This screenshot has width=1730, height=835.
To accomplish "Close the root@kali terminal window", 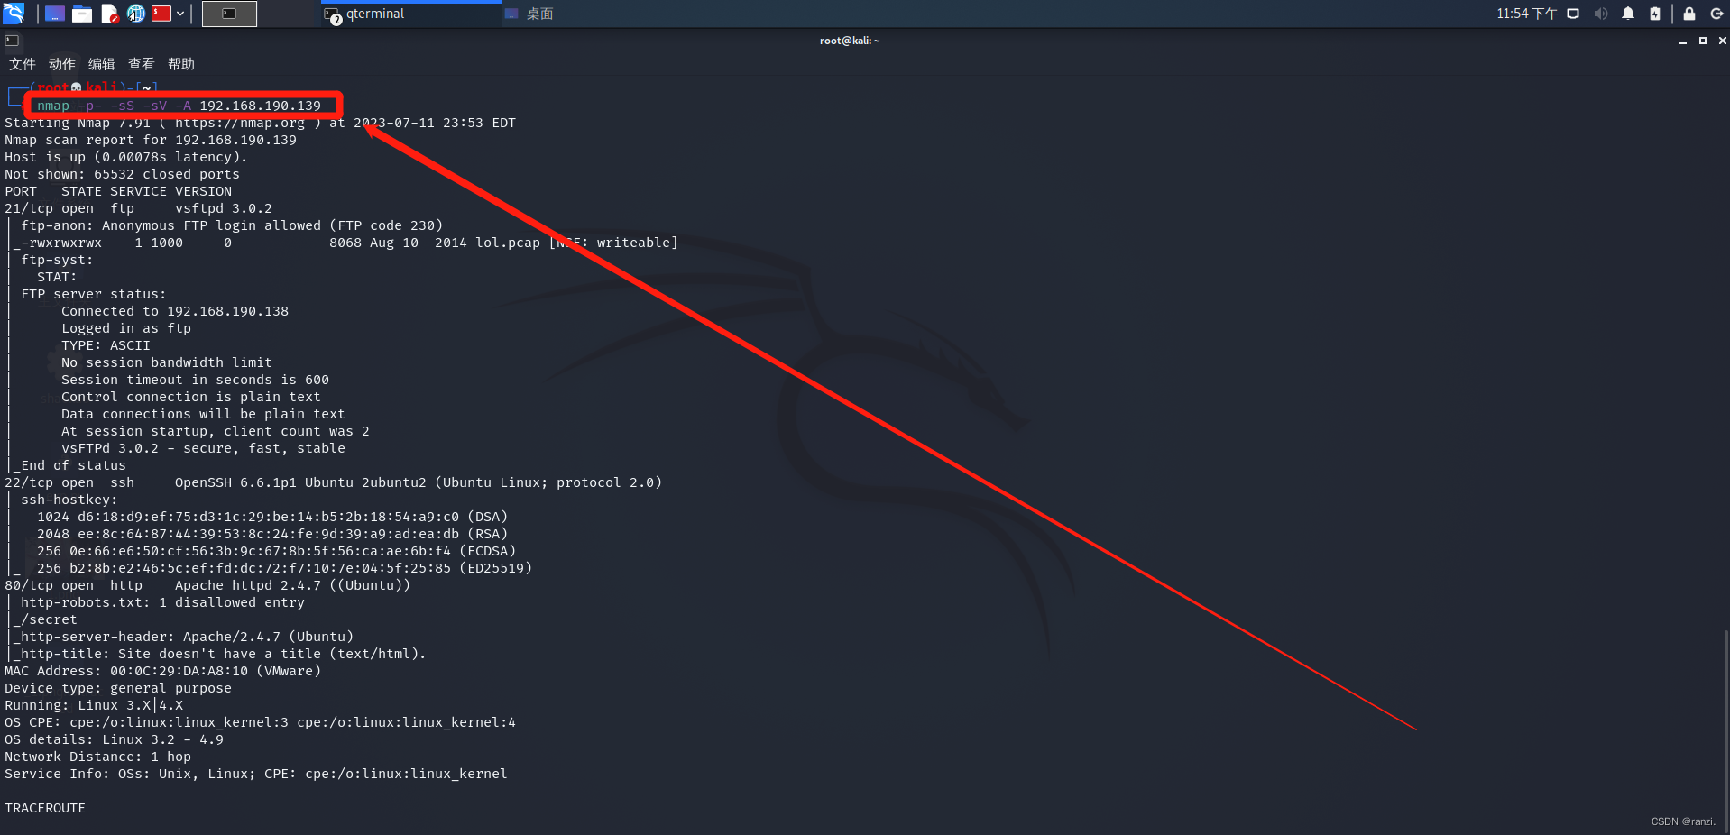I will [1722, 41].
